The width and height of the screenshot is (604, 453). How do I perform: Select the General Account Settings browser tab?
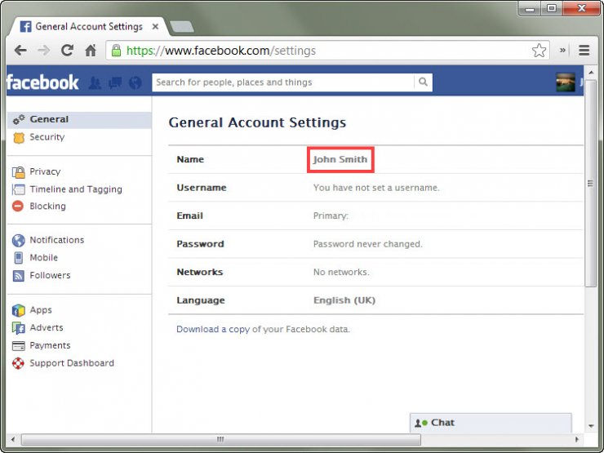coord(89,27)
